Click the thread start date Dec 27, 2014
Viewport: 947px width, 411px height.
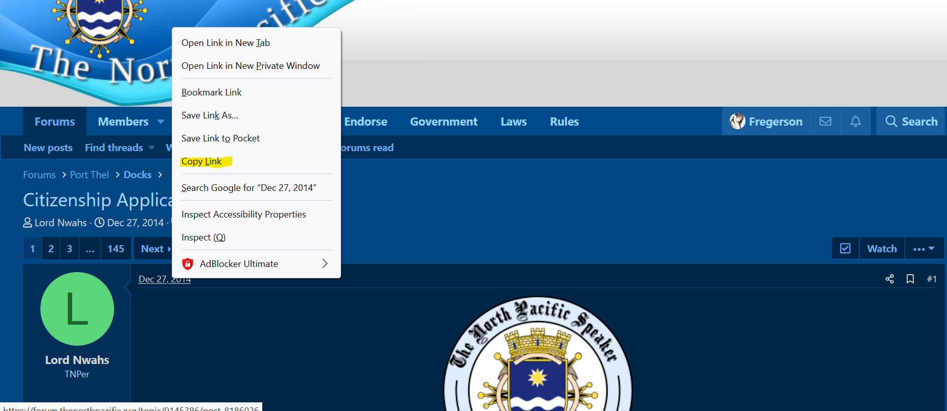(136, 223)
